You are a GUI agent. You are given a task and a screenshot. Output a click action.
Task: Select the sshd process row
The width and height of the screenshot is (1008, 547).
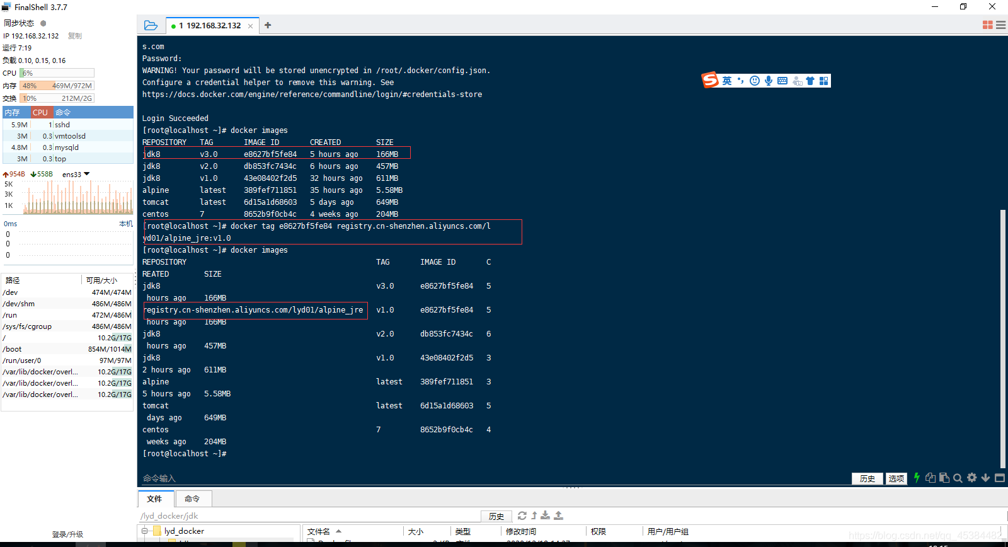click(x=67, y=125)
